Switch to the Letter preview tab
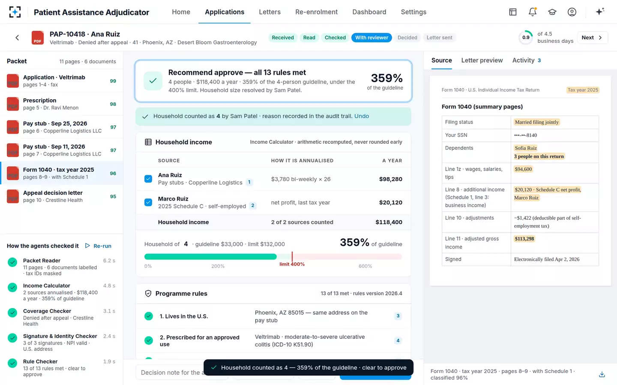Screen dimensions: 617x385 pyautogui.click(x=482, y=60)
